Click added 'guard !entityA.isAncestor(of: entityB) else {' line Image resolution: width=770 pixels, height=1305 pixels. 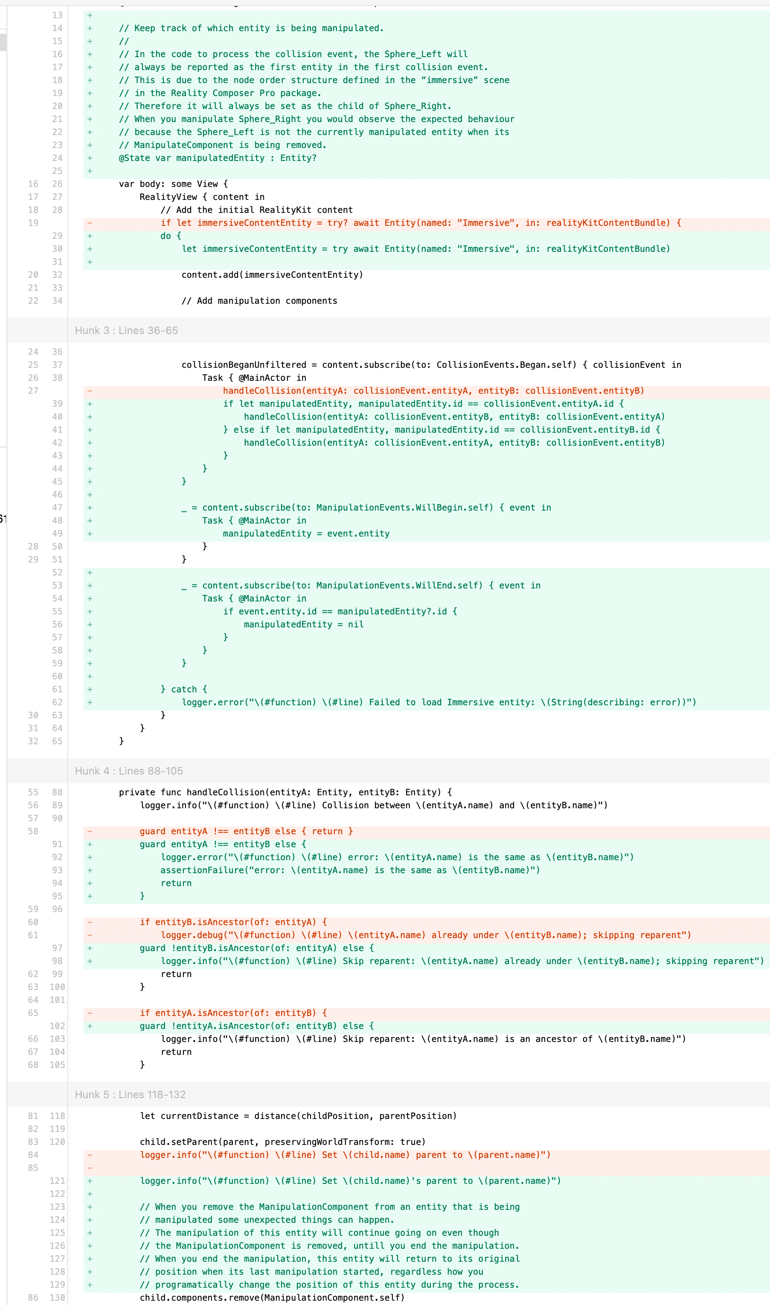pyautogui.click(x=257, y=1026)
